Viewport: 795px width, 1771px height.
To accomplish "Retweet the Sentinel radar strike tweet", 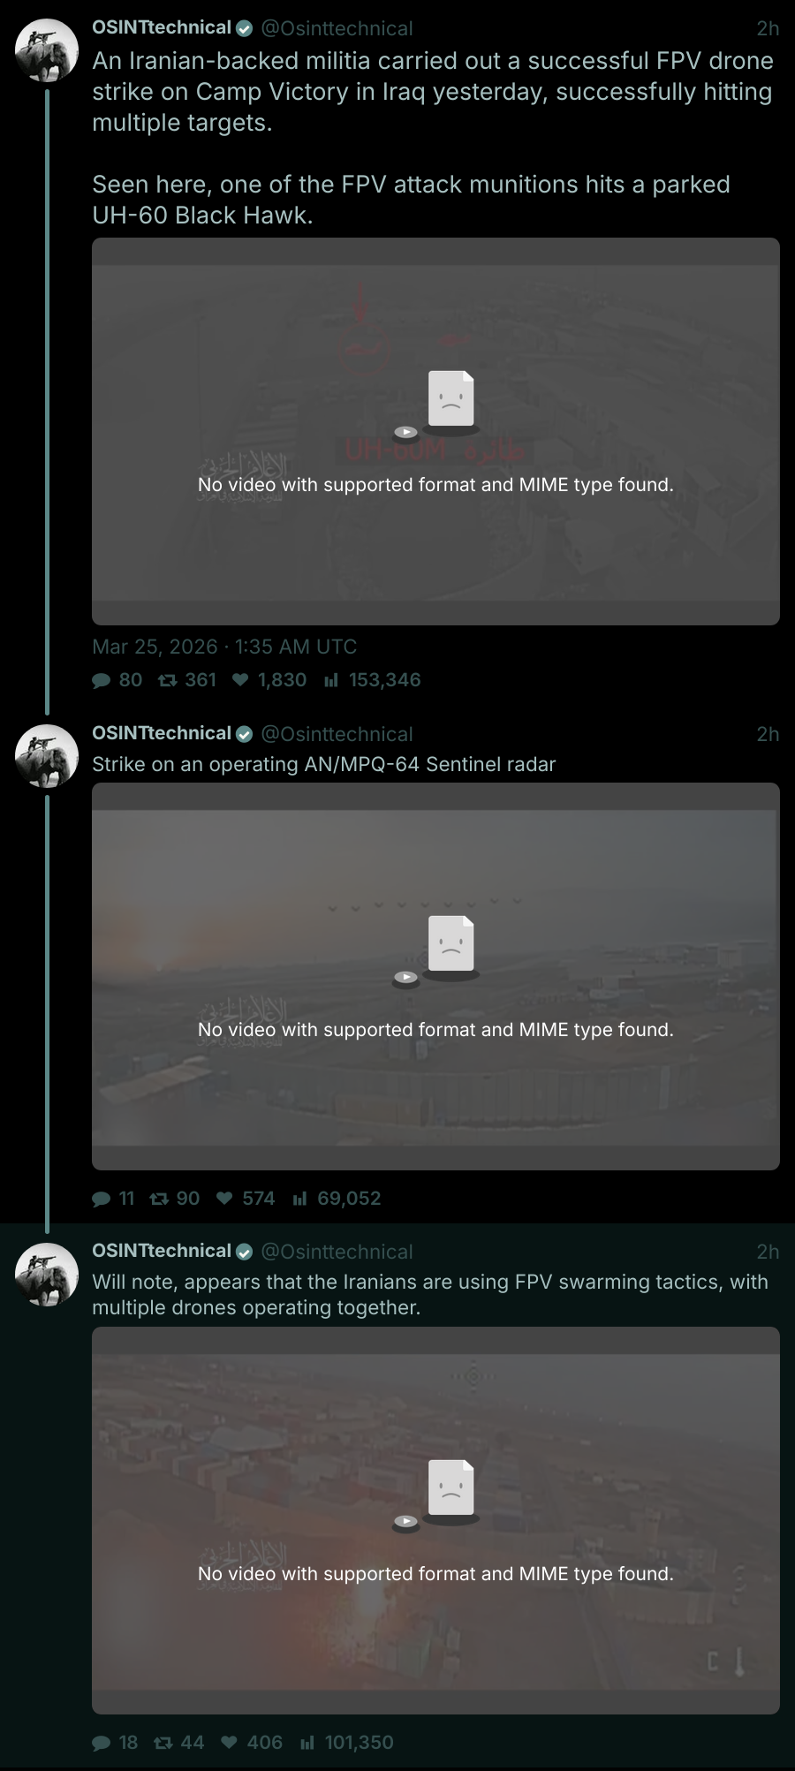I will (x=159, y=1199).
